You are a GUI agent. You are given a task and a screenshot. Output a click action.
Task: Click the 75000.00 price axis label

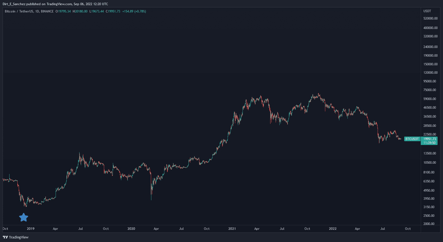[430, 90]
